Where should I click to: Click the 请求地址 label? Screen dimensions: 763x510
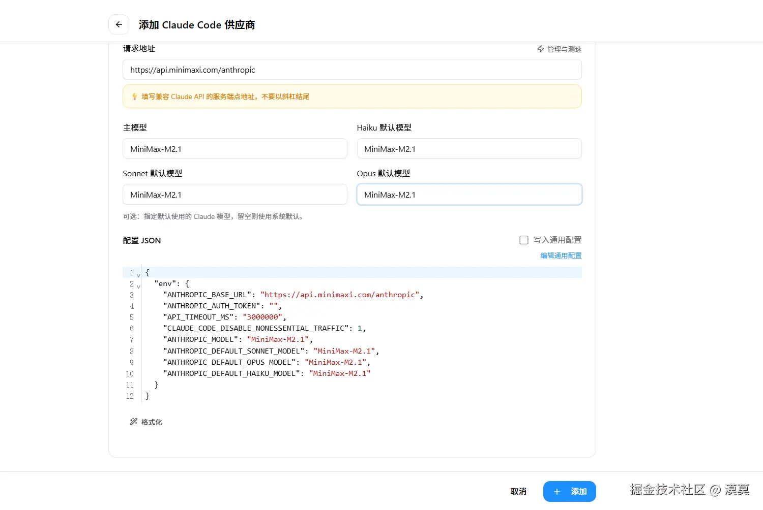coord(139,48)
